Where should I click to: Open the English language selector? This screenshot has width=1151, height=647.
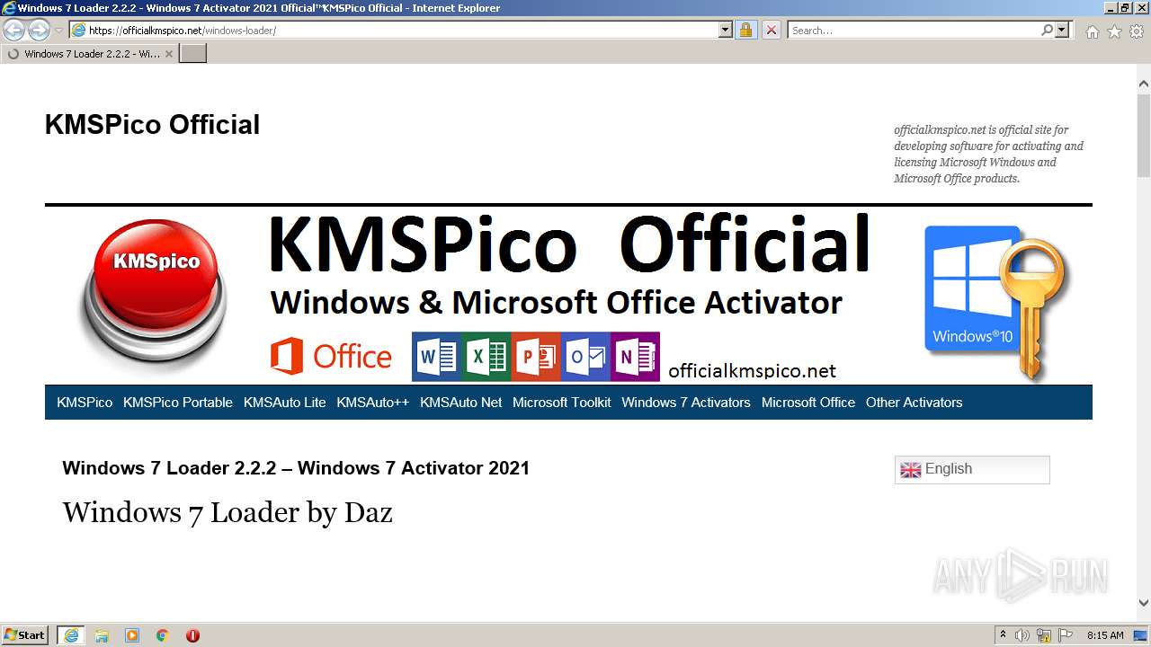972,469
